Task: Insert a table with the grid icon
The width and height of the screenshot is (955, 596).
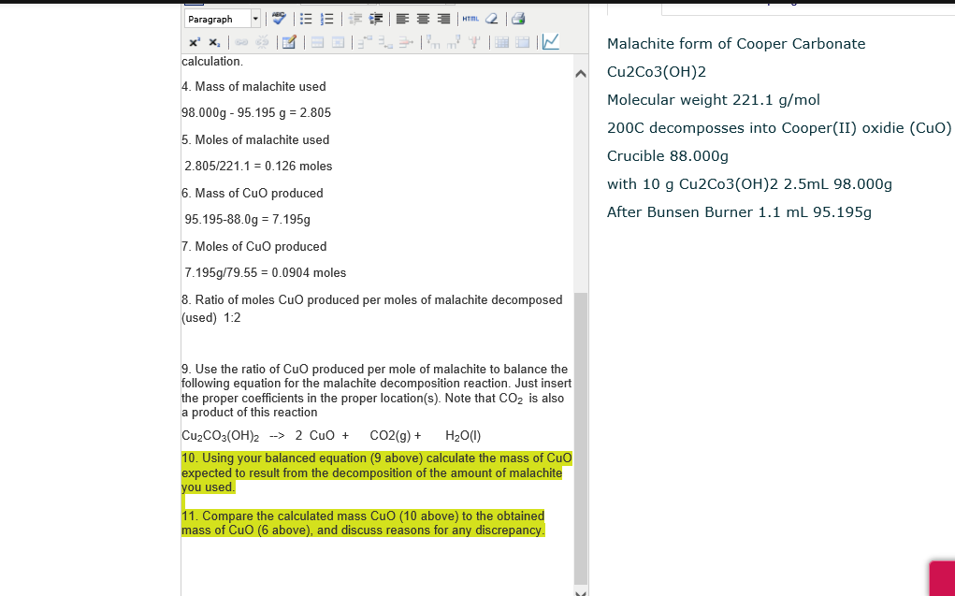Action: 500,43
